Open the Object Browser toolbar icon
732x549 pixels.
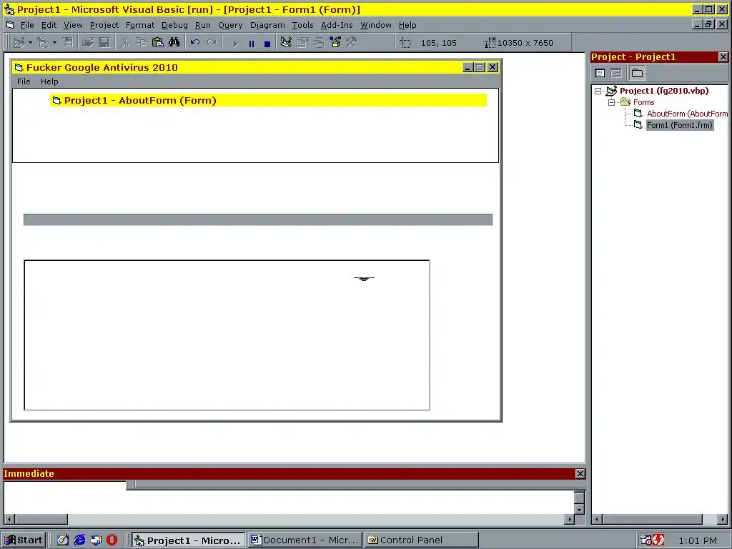[335, 42]
